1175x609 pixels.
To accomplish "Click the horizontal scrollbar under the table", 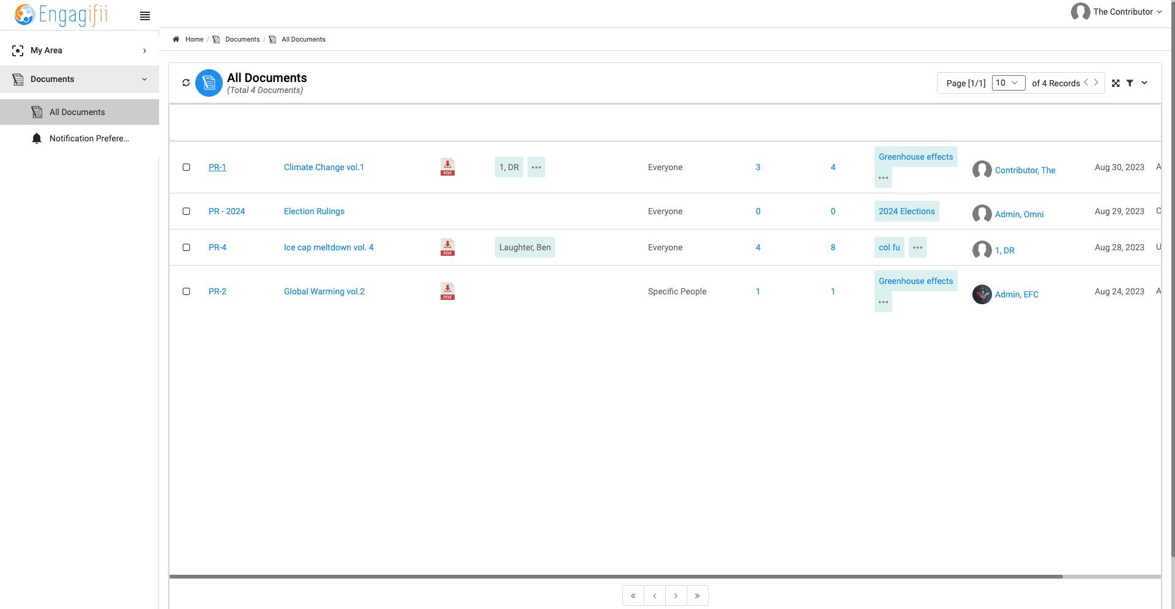I will click(616, 577).
